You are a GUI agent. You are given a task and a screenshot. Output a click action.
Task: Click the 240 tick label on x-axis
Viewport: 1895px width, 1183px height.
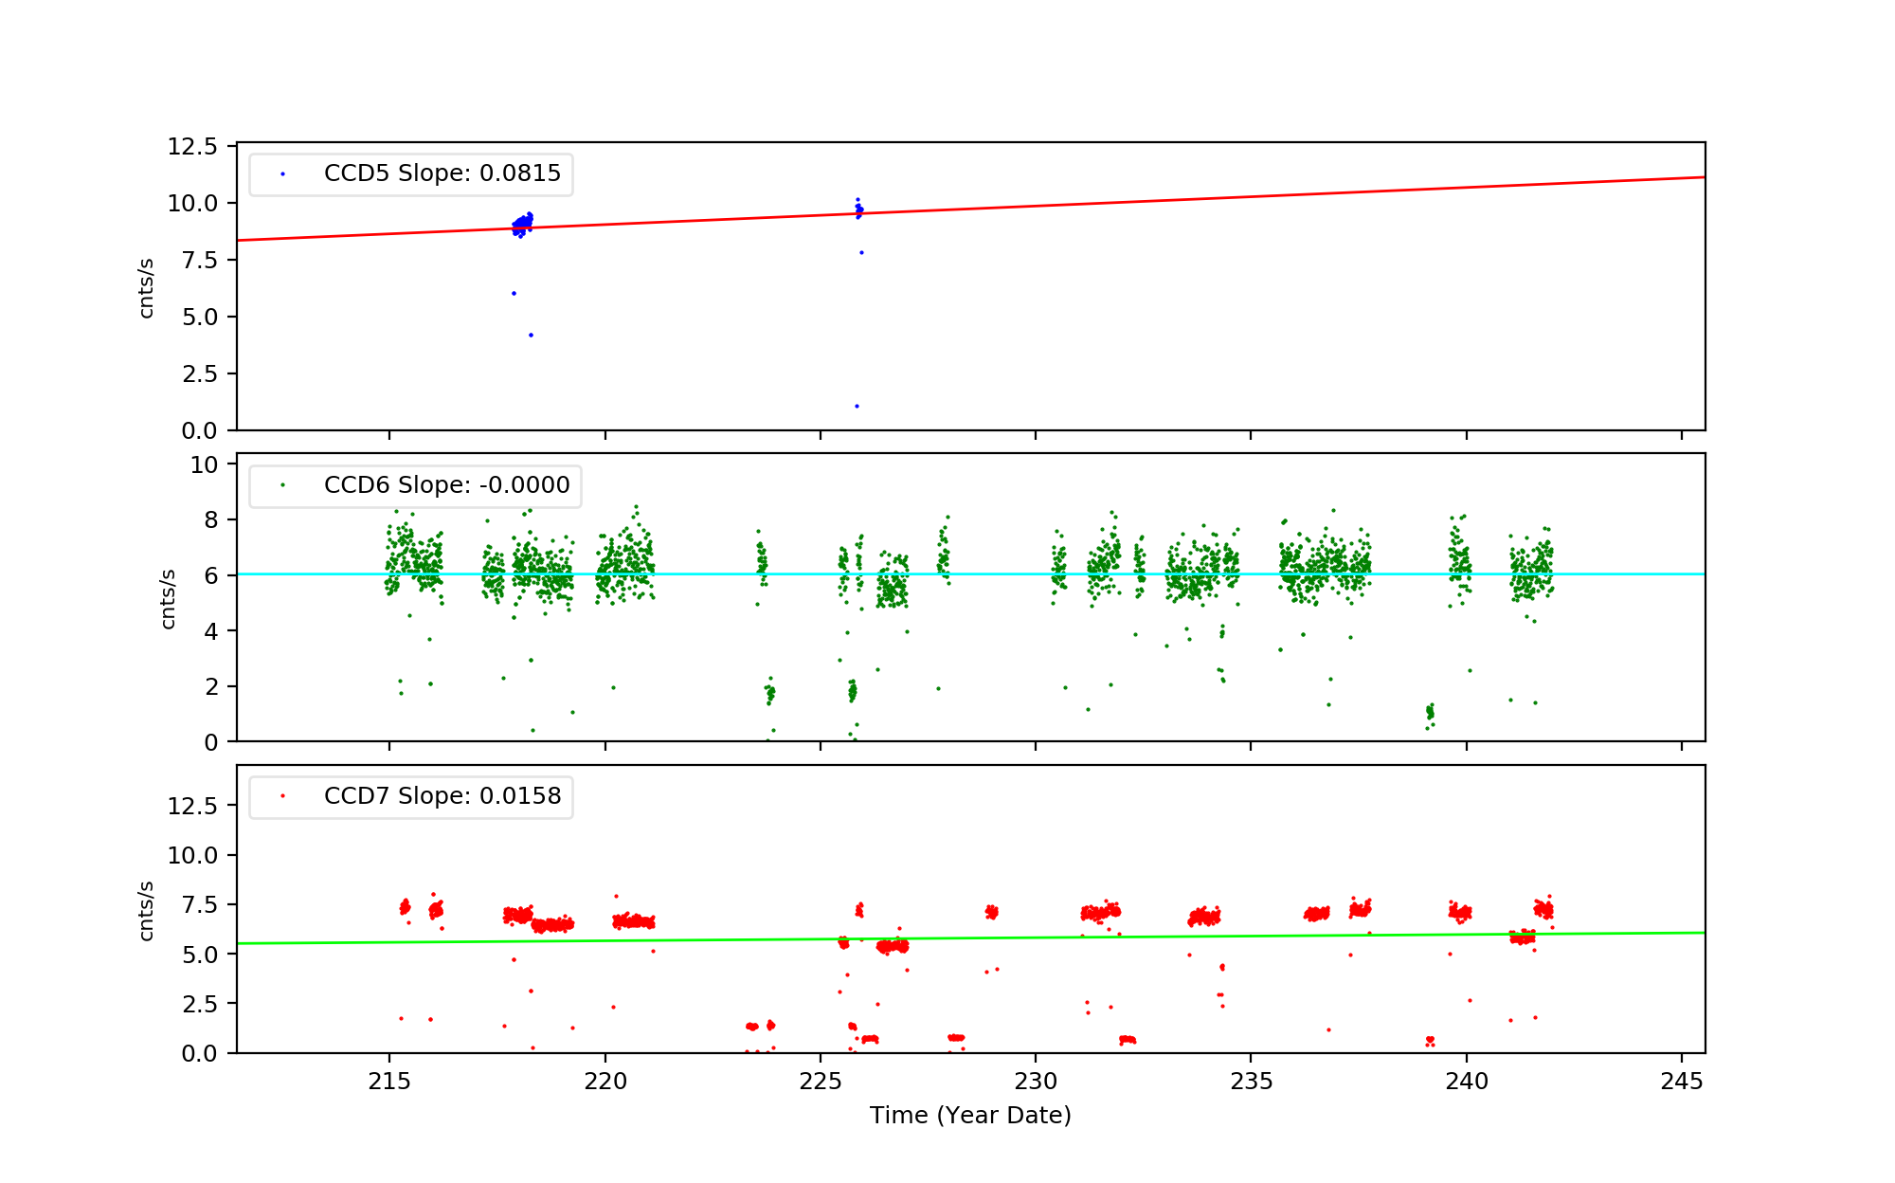[1467, 1081]
